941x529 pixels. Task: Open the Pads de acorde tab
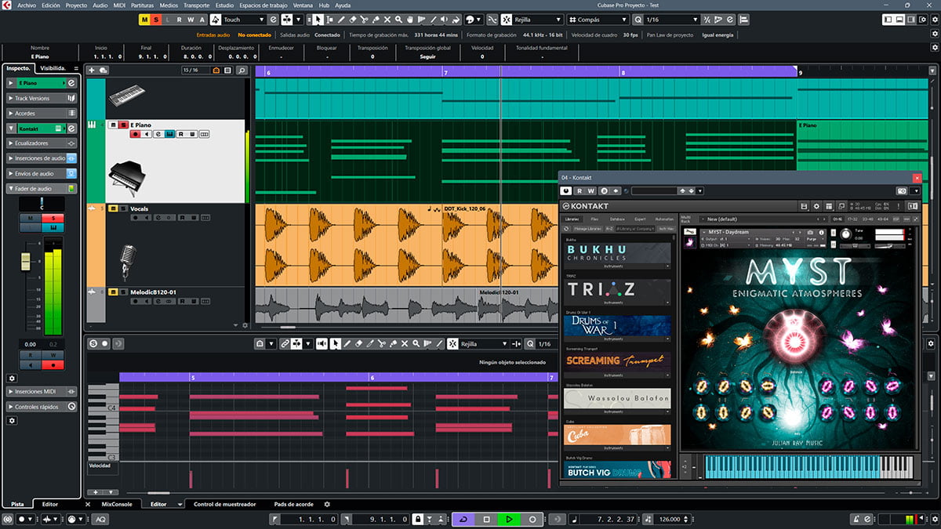(294, 504)
